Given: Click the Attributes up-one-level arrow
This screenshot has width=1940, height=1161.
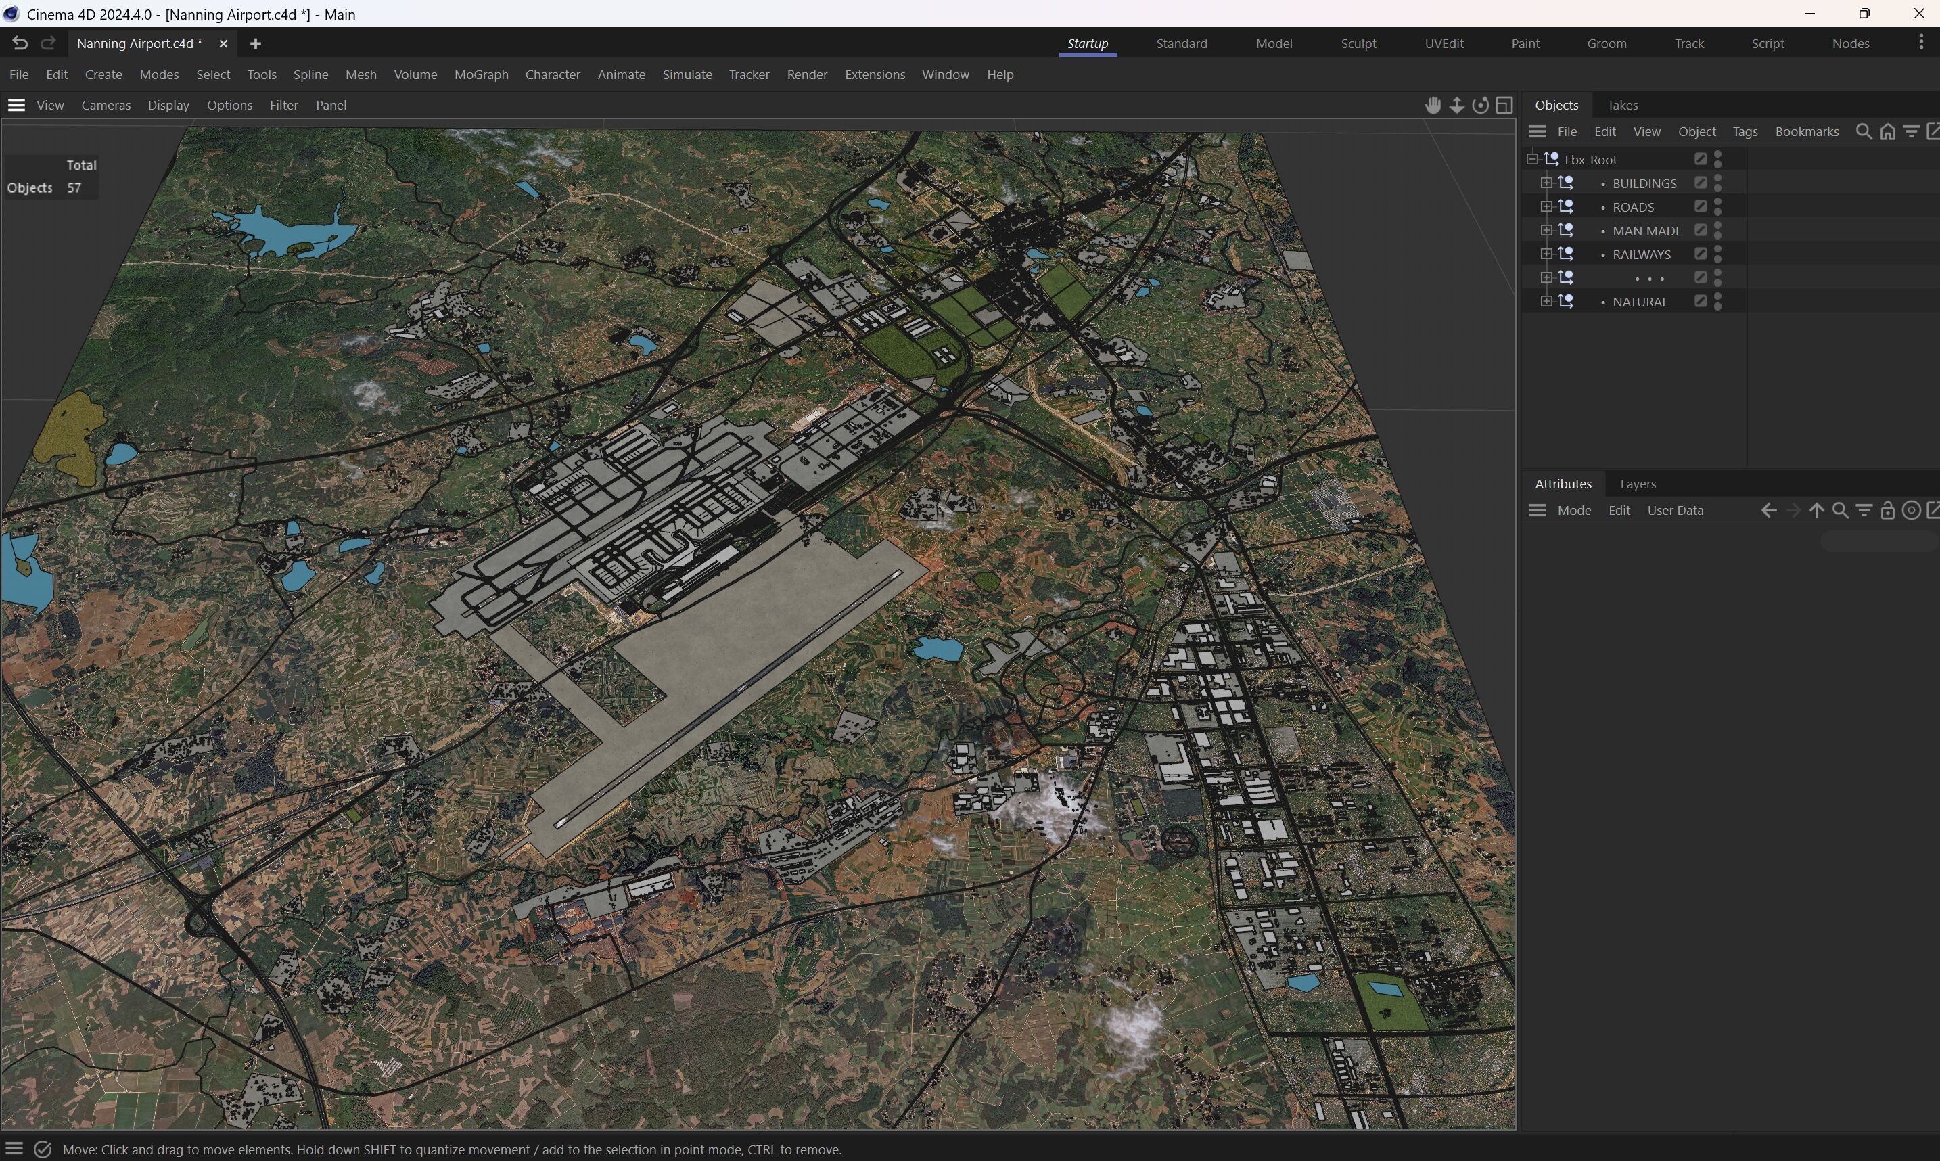Looking at the screenshot, I should 1816,510.
